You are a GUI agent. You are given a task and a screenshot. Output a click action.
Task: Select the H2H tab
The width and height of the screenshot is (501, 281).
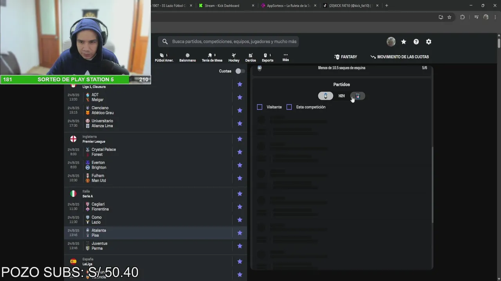(x=342, y=96)
